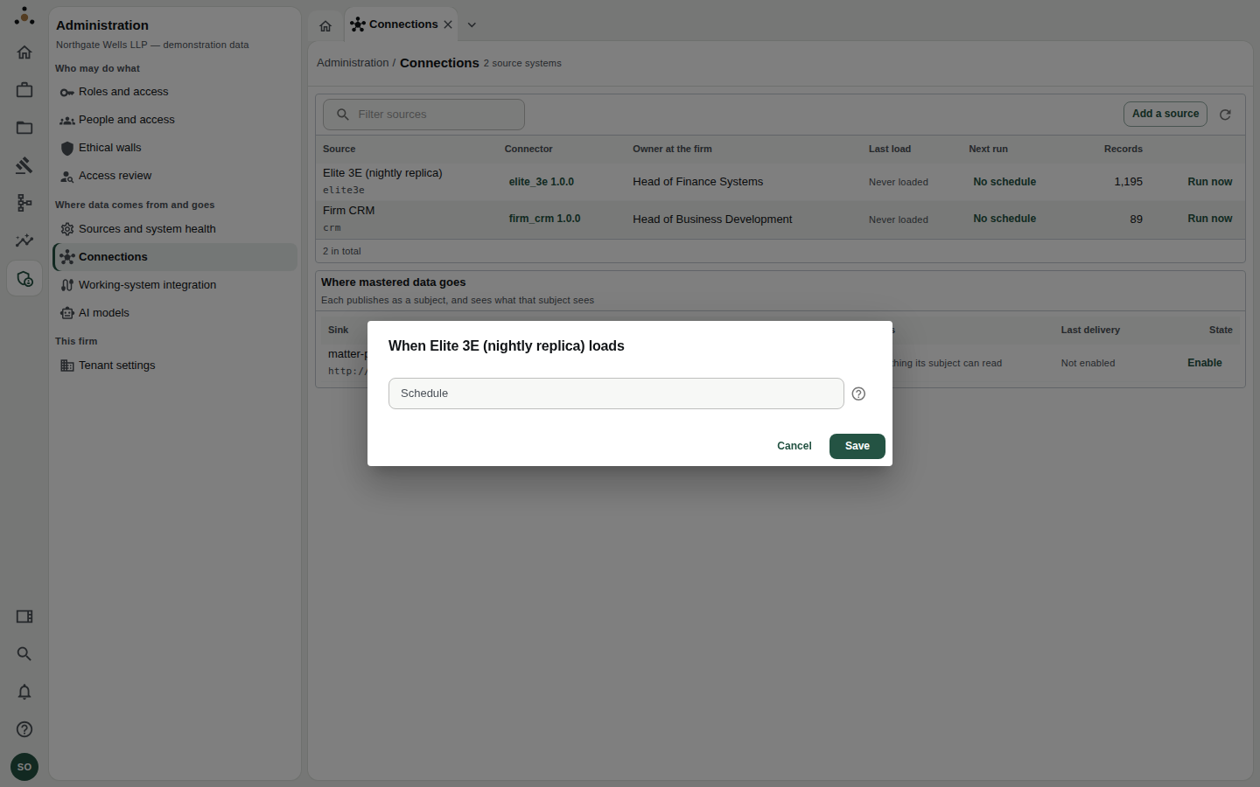Viewport: 1260px width, 787px height.
Task: Select Connections in the sidebar
Action: click(175, 257)
